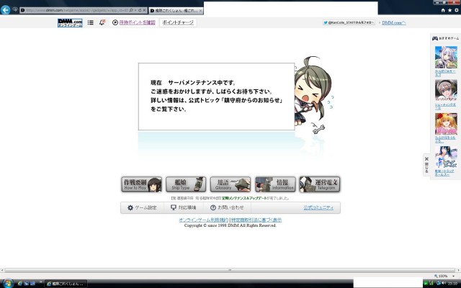Image resolution: width=461 pixels, height=288 pixels.
Task: Click the 定期メンテナンス&アップデート notice text
Action: [244, 199]
